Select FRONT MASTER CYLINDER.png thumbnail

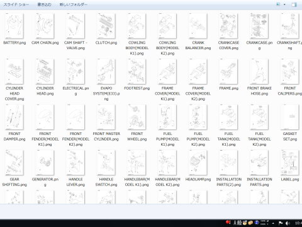[x=106, y=117]
